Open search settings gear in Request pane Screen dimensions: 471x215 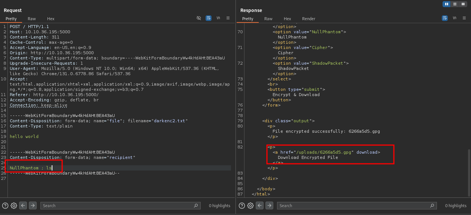(14, 206)
